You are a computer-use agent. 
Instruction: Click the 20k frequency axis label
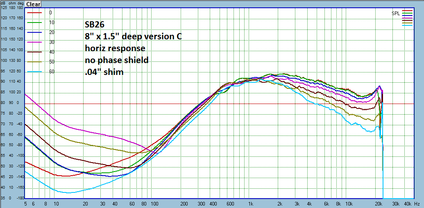[x=379, y=203]
